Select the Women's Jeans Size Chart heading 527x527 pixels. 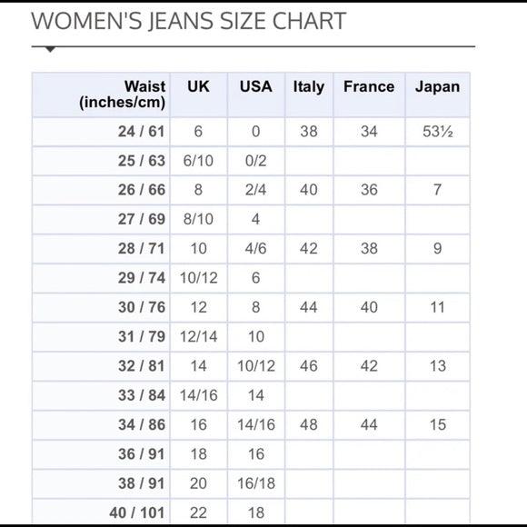tap(189, 21)
